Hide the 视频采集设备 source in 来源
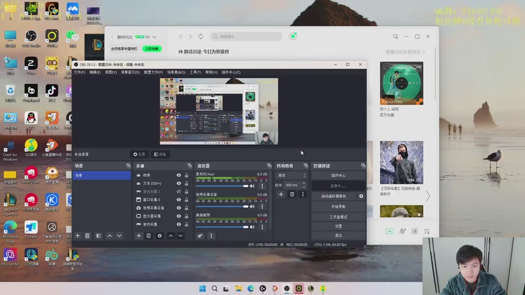This screenshot has height=295, width=525. coord(178,208)
